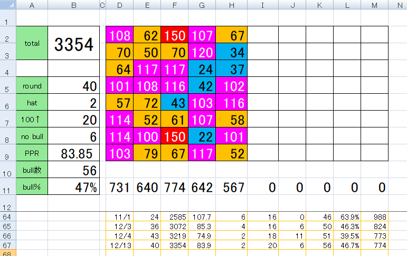Select the empty bordered cell I2
Image resolution: width=407 pixels, height=256 pixels.
[263, 35]
